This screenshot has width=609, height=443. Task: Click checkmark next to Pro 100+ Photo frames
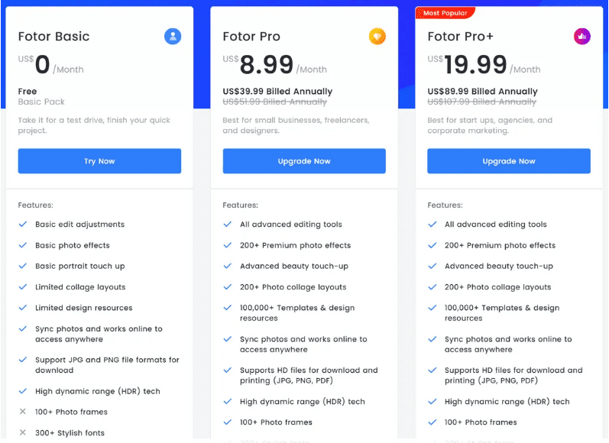(228, 422)
